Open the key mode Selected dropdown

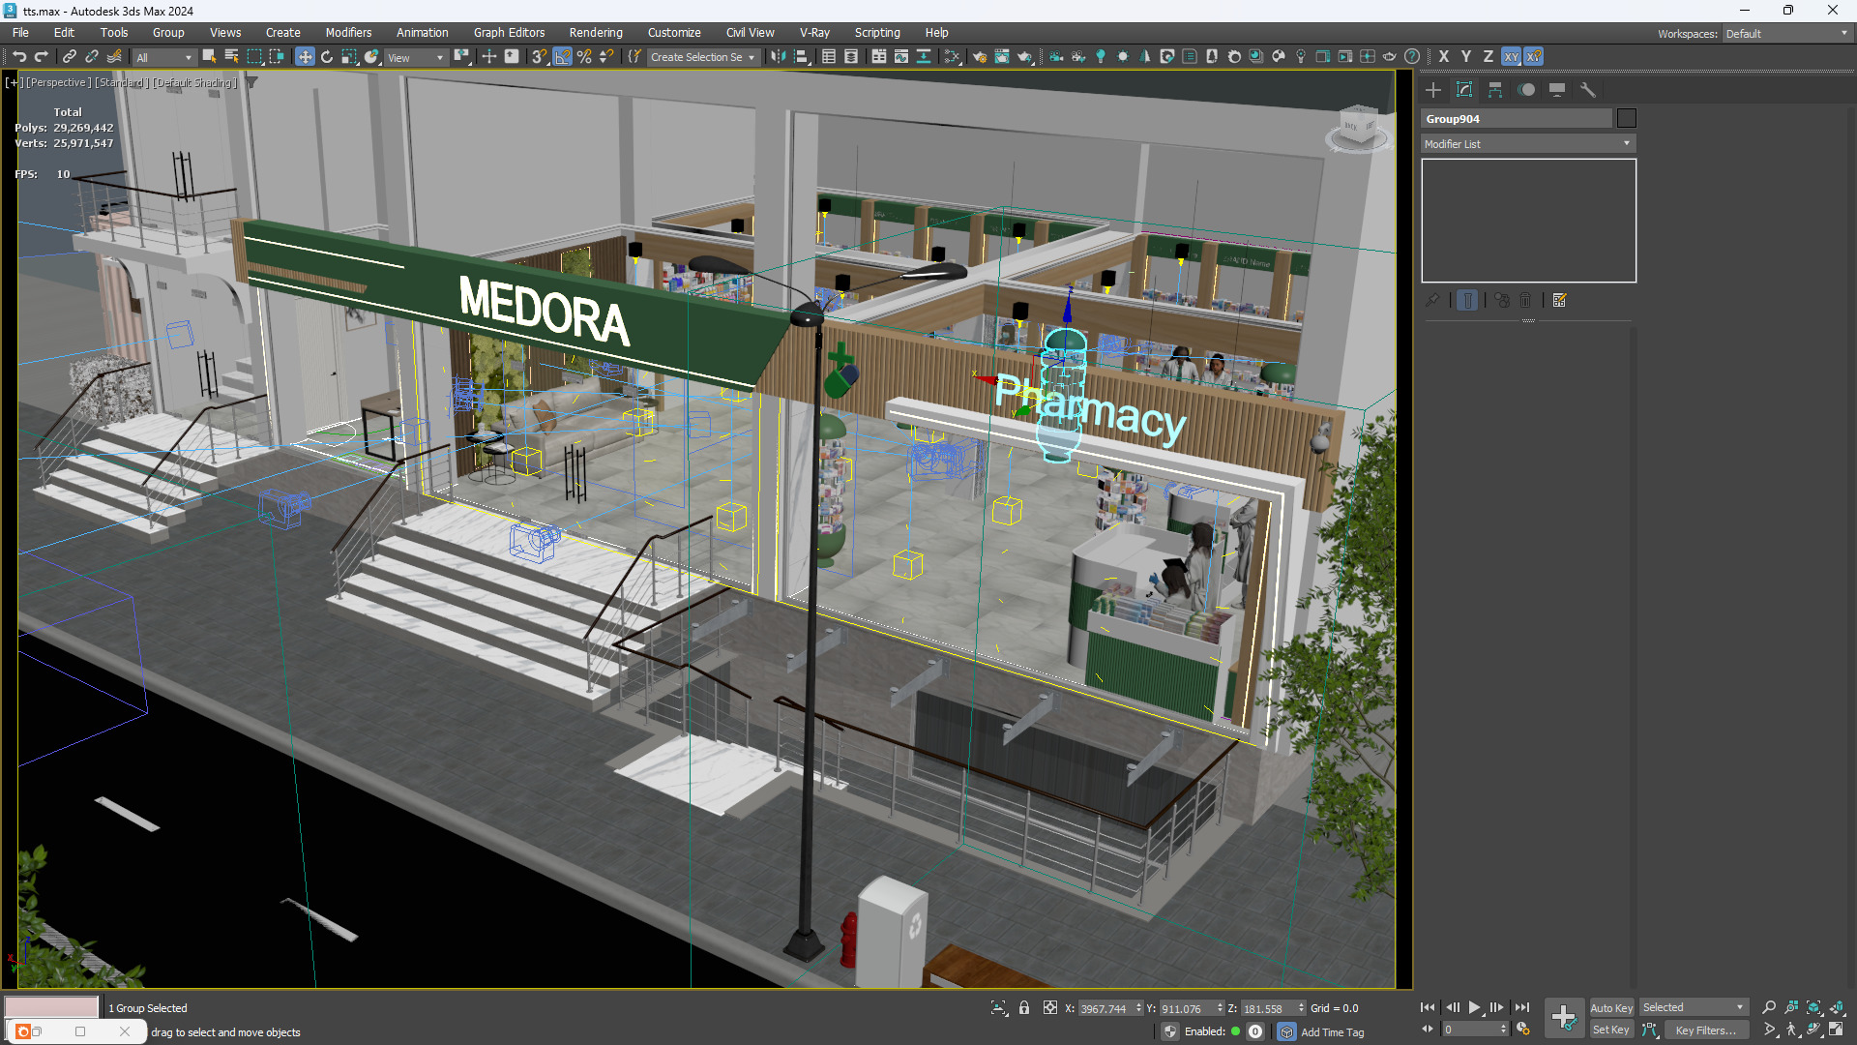(x=1694, y=1008)
